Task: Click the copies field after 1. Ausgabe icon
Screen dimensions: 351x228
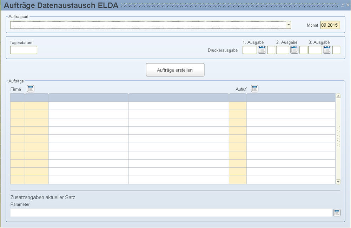Action: click(271, 50)
